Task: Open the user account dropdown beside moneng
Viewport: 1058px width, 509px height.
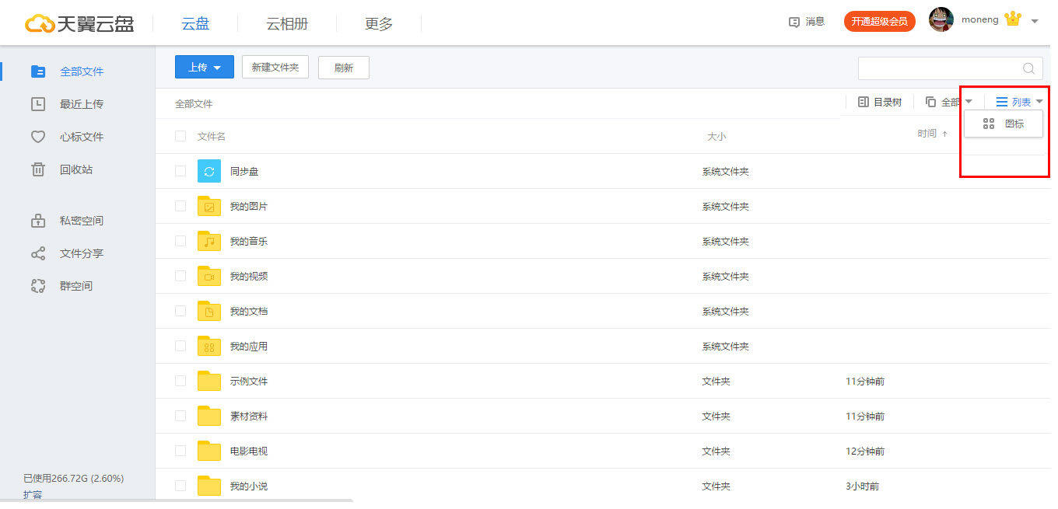Action: (1035, 20)
